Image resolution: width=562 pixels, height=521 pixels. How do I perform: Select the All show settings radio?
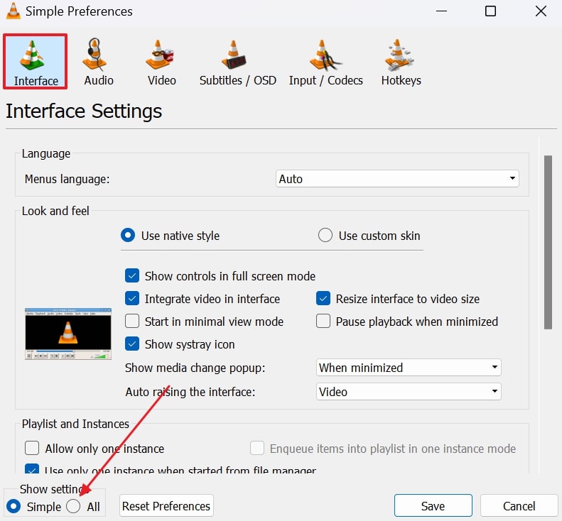pyautogui.click(x=73, y=506)
